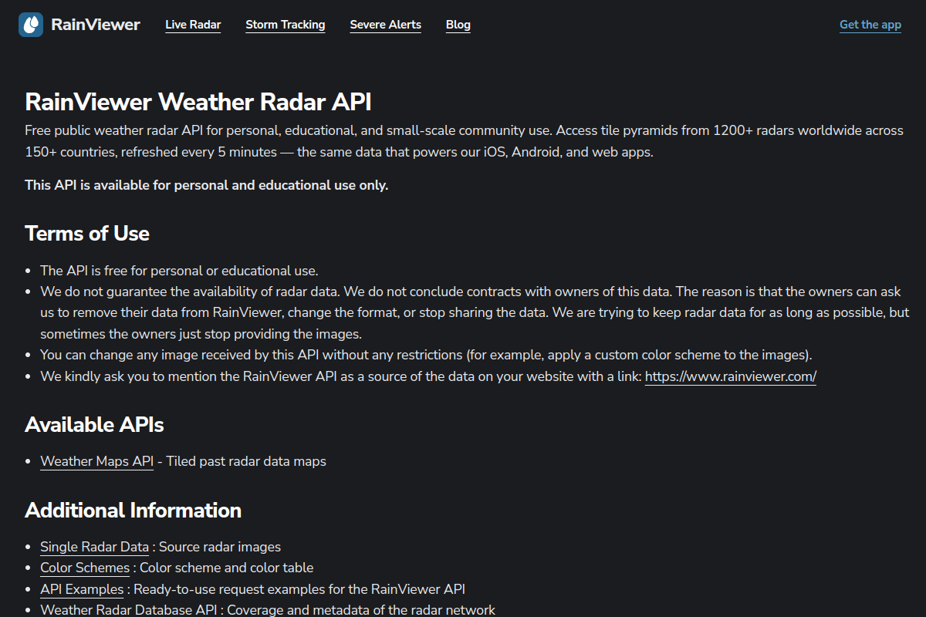Open the Blog menu item
This screenshot has height=617, width=926.
point(458,25)
